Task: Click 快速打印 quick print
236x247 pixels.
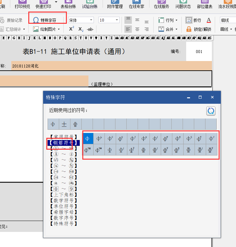Action: (43, 4)
